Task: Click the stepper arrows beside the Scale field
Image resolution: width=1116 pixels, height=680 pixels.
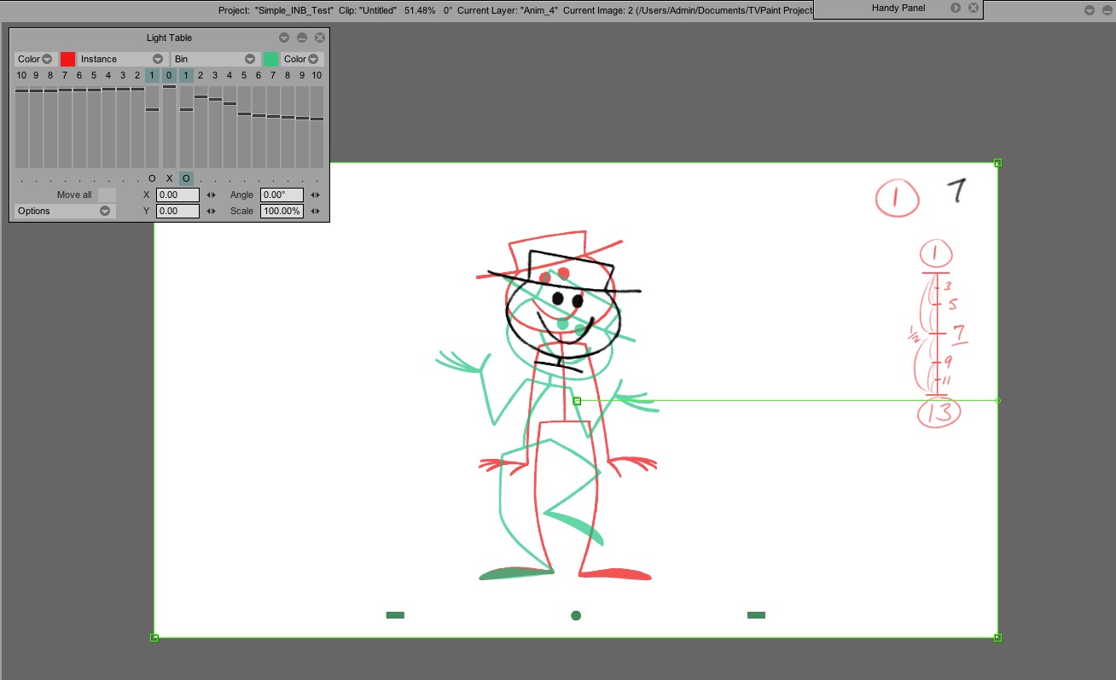Action: pos(315,211)
